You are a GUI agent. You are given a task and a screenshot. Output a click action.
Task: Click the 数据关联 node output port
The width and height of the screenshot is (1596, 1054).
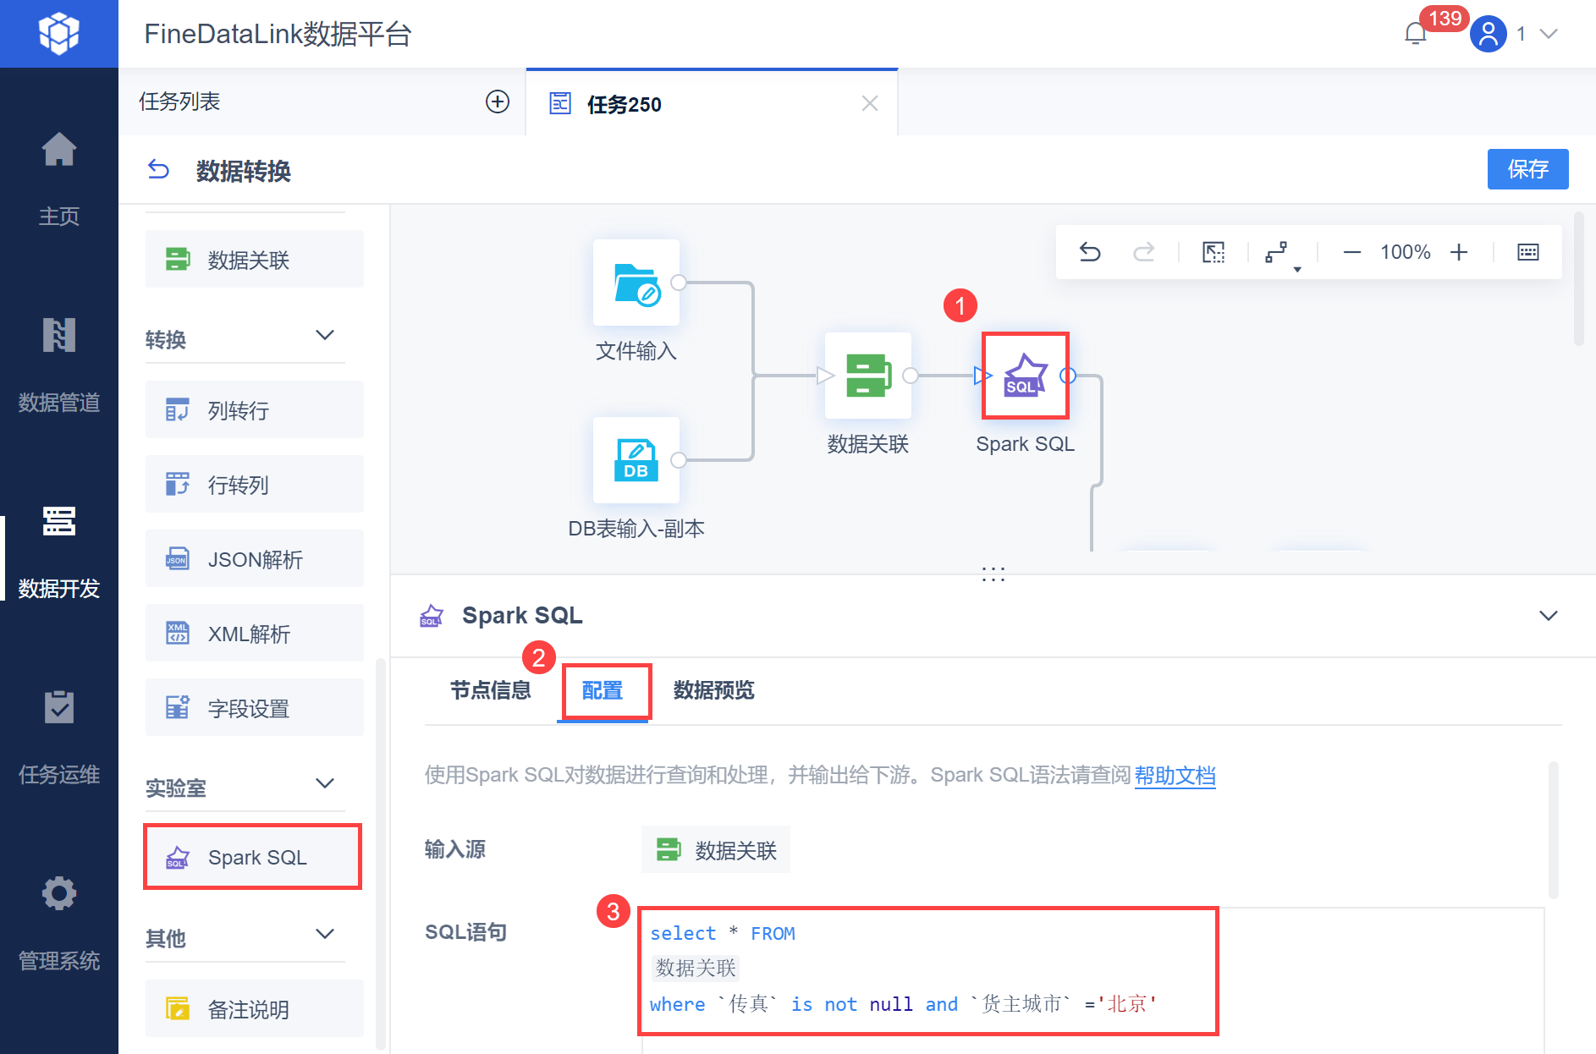911,376
